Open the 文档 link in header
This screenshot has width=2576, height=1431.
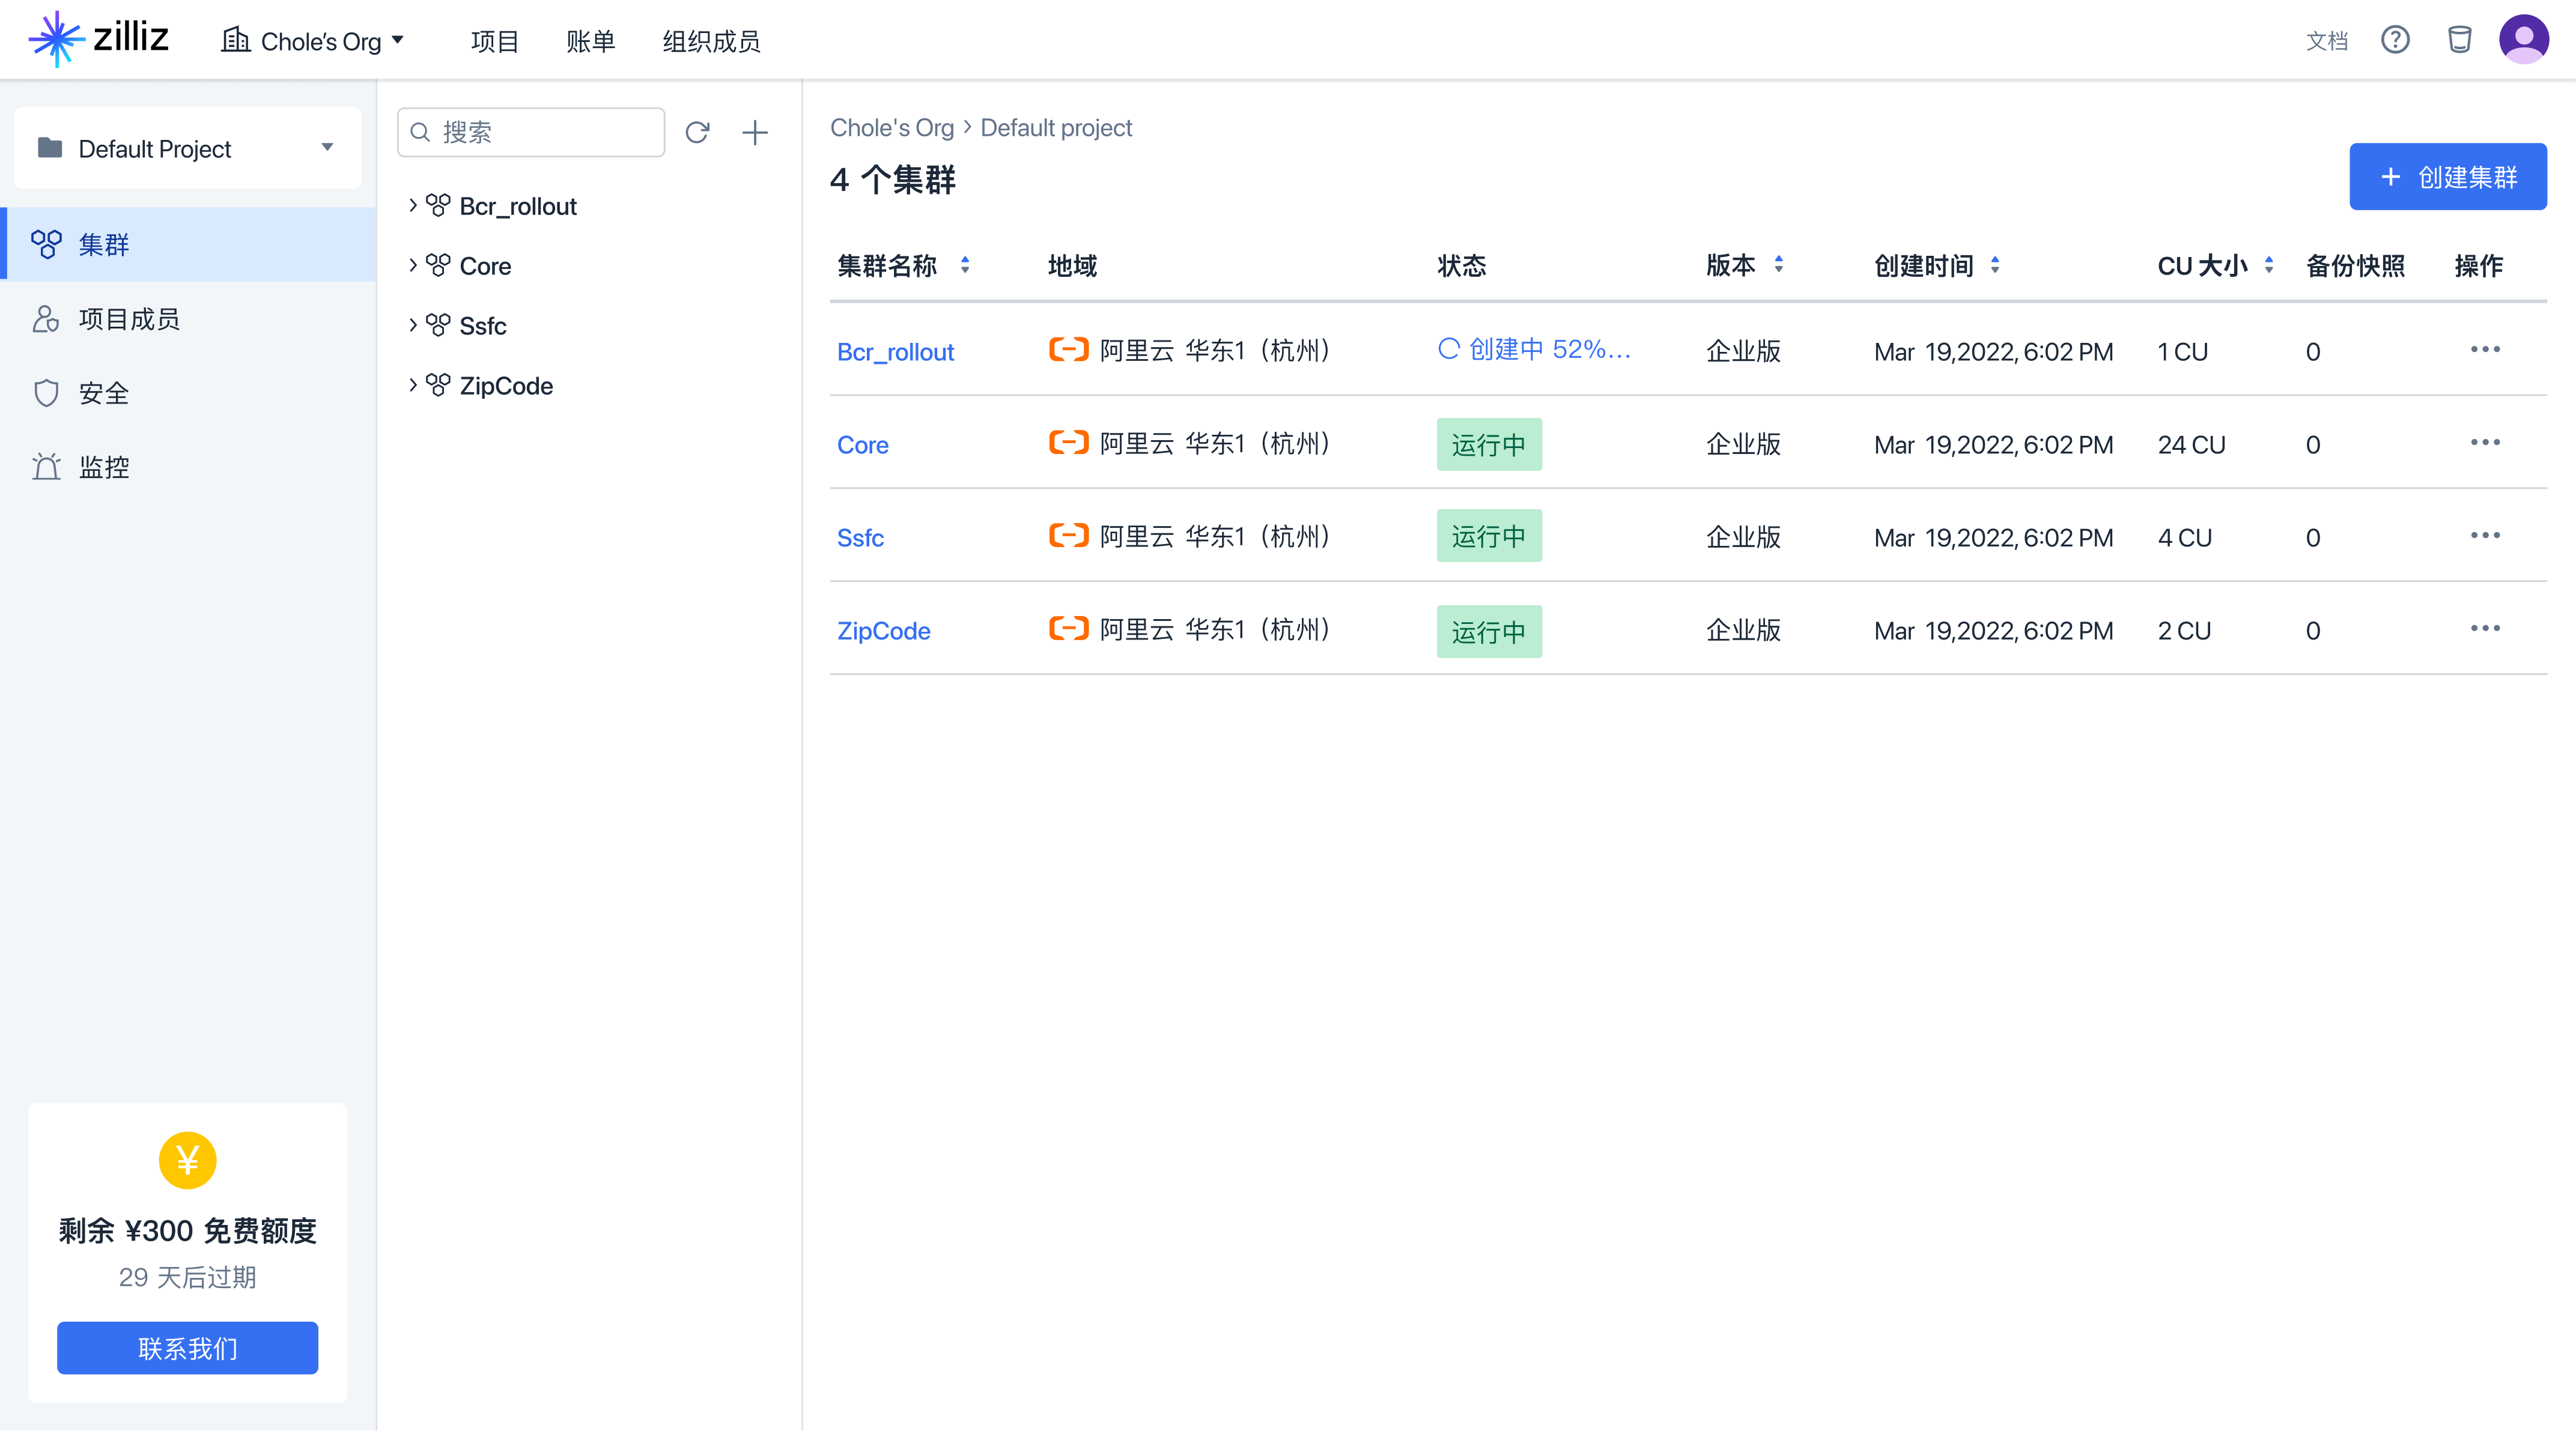[x=2326, y=41]
